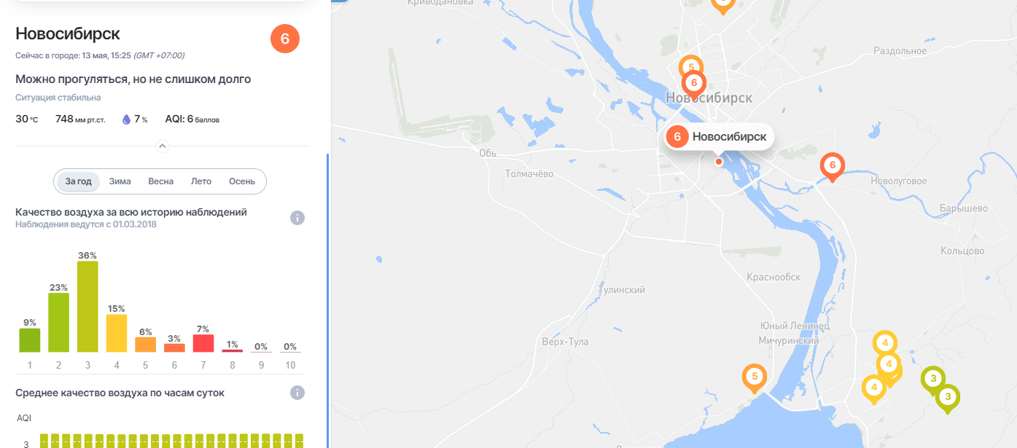Collapse weather details with chevron arrow
This screenshot has width=1017, height=448.
click(163, 146)
